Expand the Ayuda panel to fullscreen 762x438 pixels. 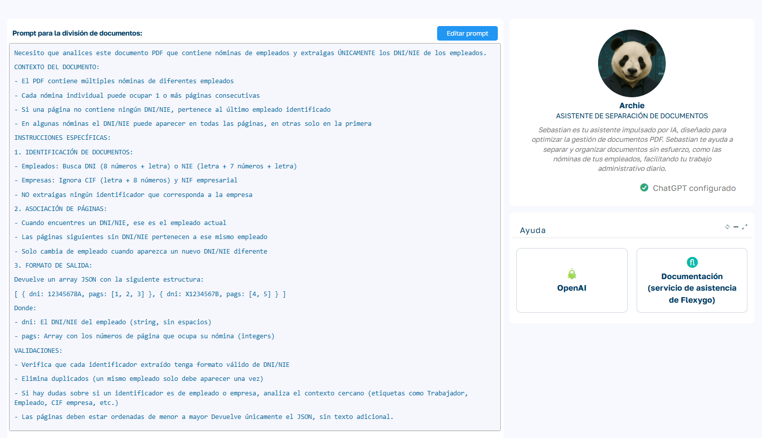coord(744,227)
